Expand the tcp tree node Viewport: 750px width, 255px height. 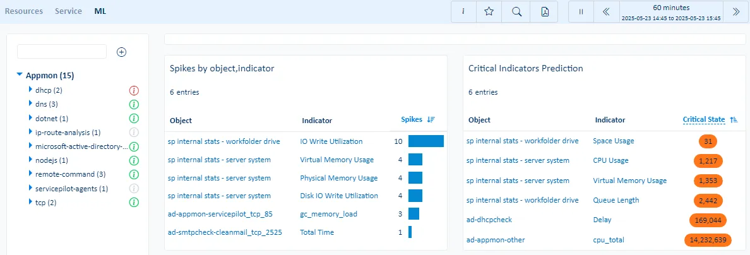coord(30,202)
